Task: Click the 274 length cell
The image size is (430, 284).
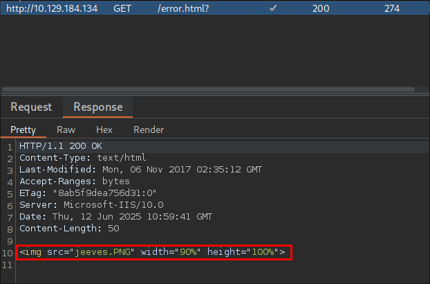Action: tap(392, 8)
